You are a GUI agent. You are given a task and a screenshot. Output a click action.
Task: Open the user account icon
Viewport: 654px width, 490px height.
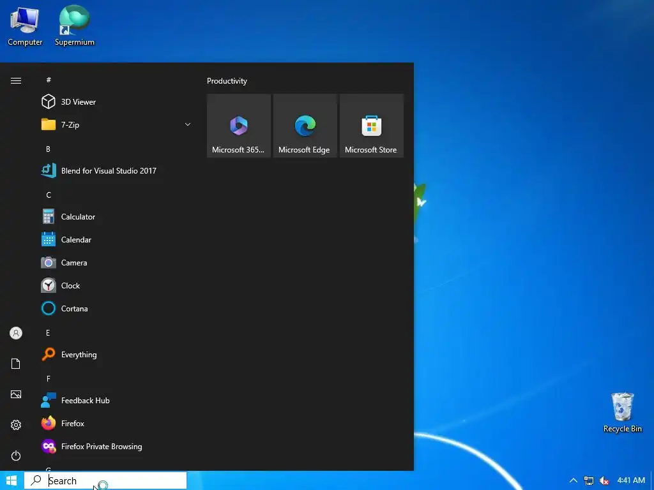(16, 333)
